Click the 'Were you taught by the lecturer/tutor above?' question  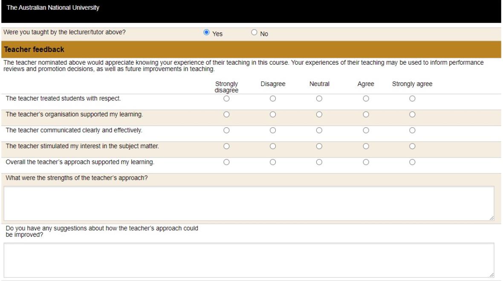[64, 32]
